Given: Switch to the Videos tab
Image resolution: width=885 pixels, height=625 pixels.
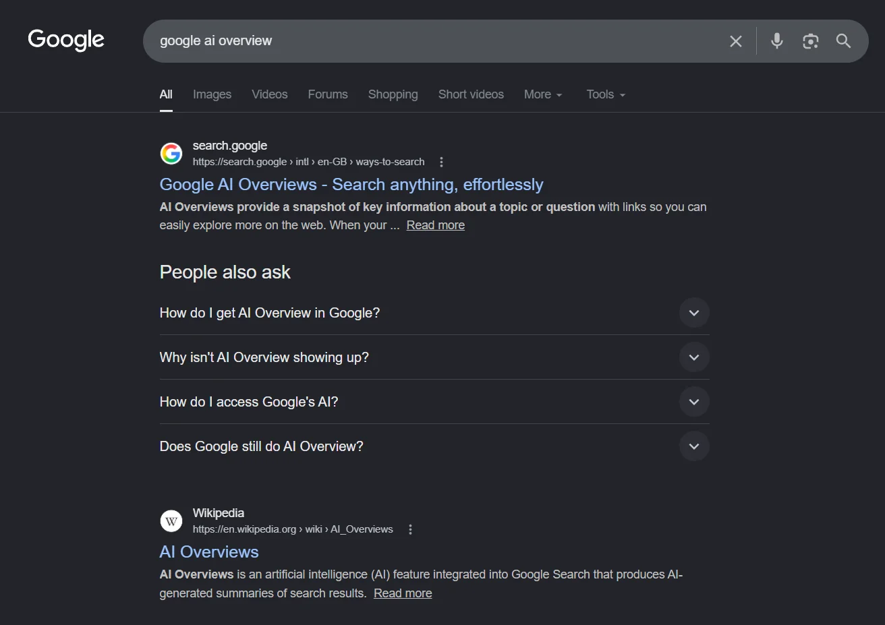Looking at the screenshot, I should coord(270,94).
